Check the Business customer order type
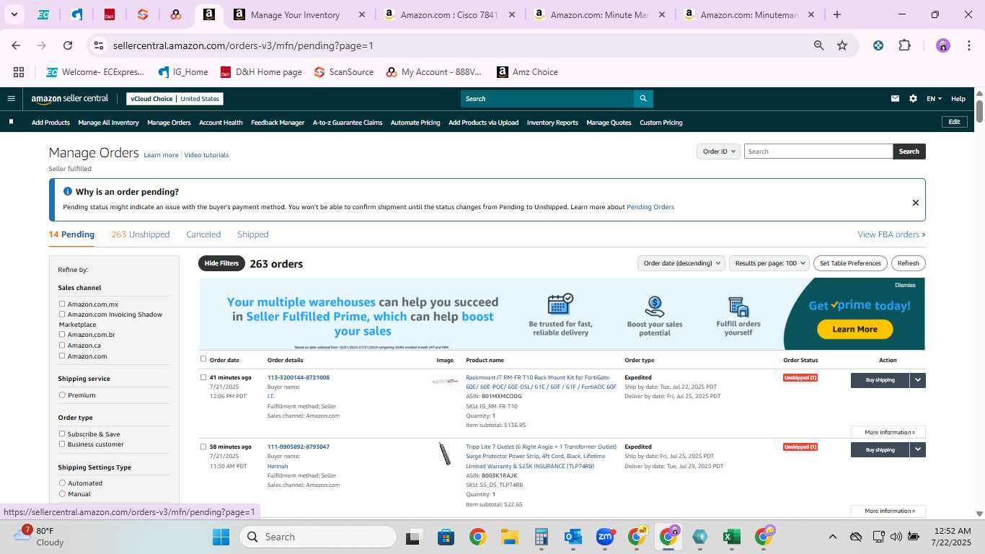The image size is (985, 554). click(x=62, y=444)
